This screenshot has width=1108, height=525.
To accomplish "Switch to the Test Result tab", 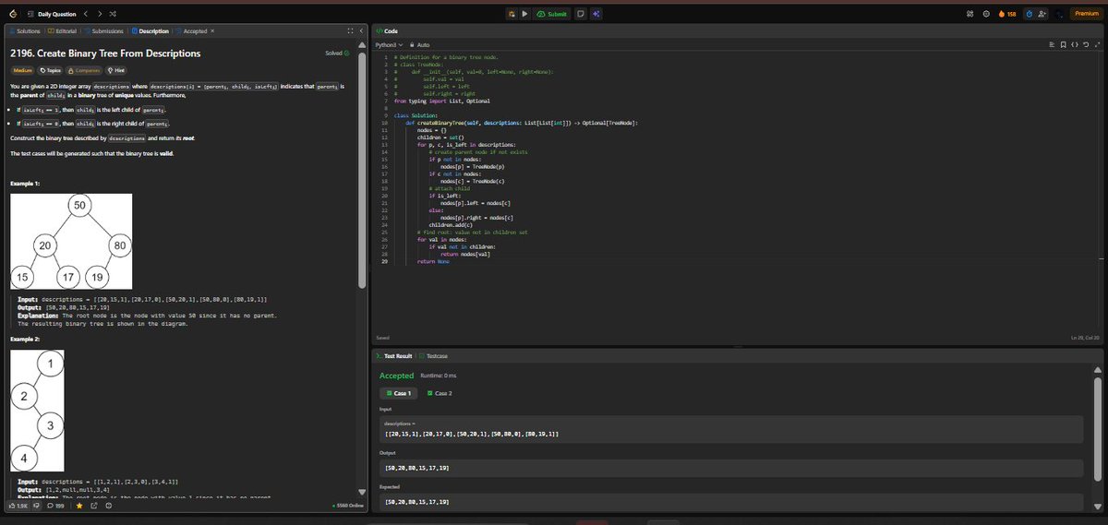I will point(396,356).
